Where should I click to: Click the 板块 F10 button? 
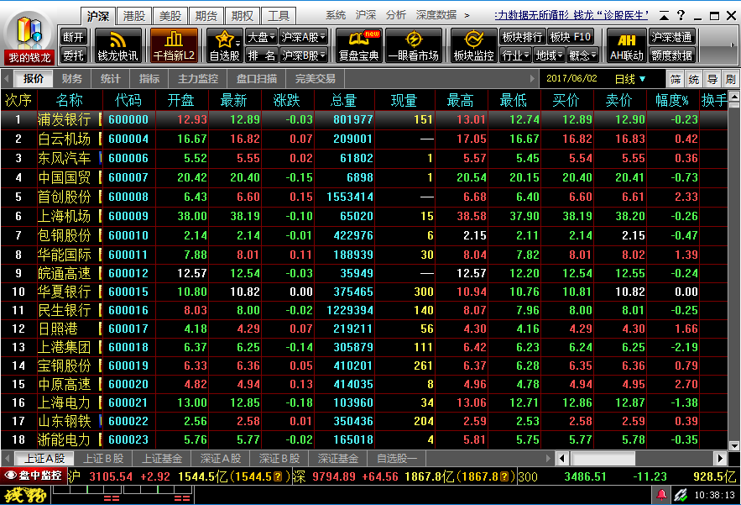click(571, 36)
